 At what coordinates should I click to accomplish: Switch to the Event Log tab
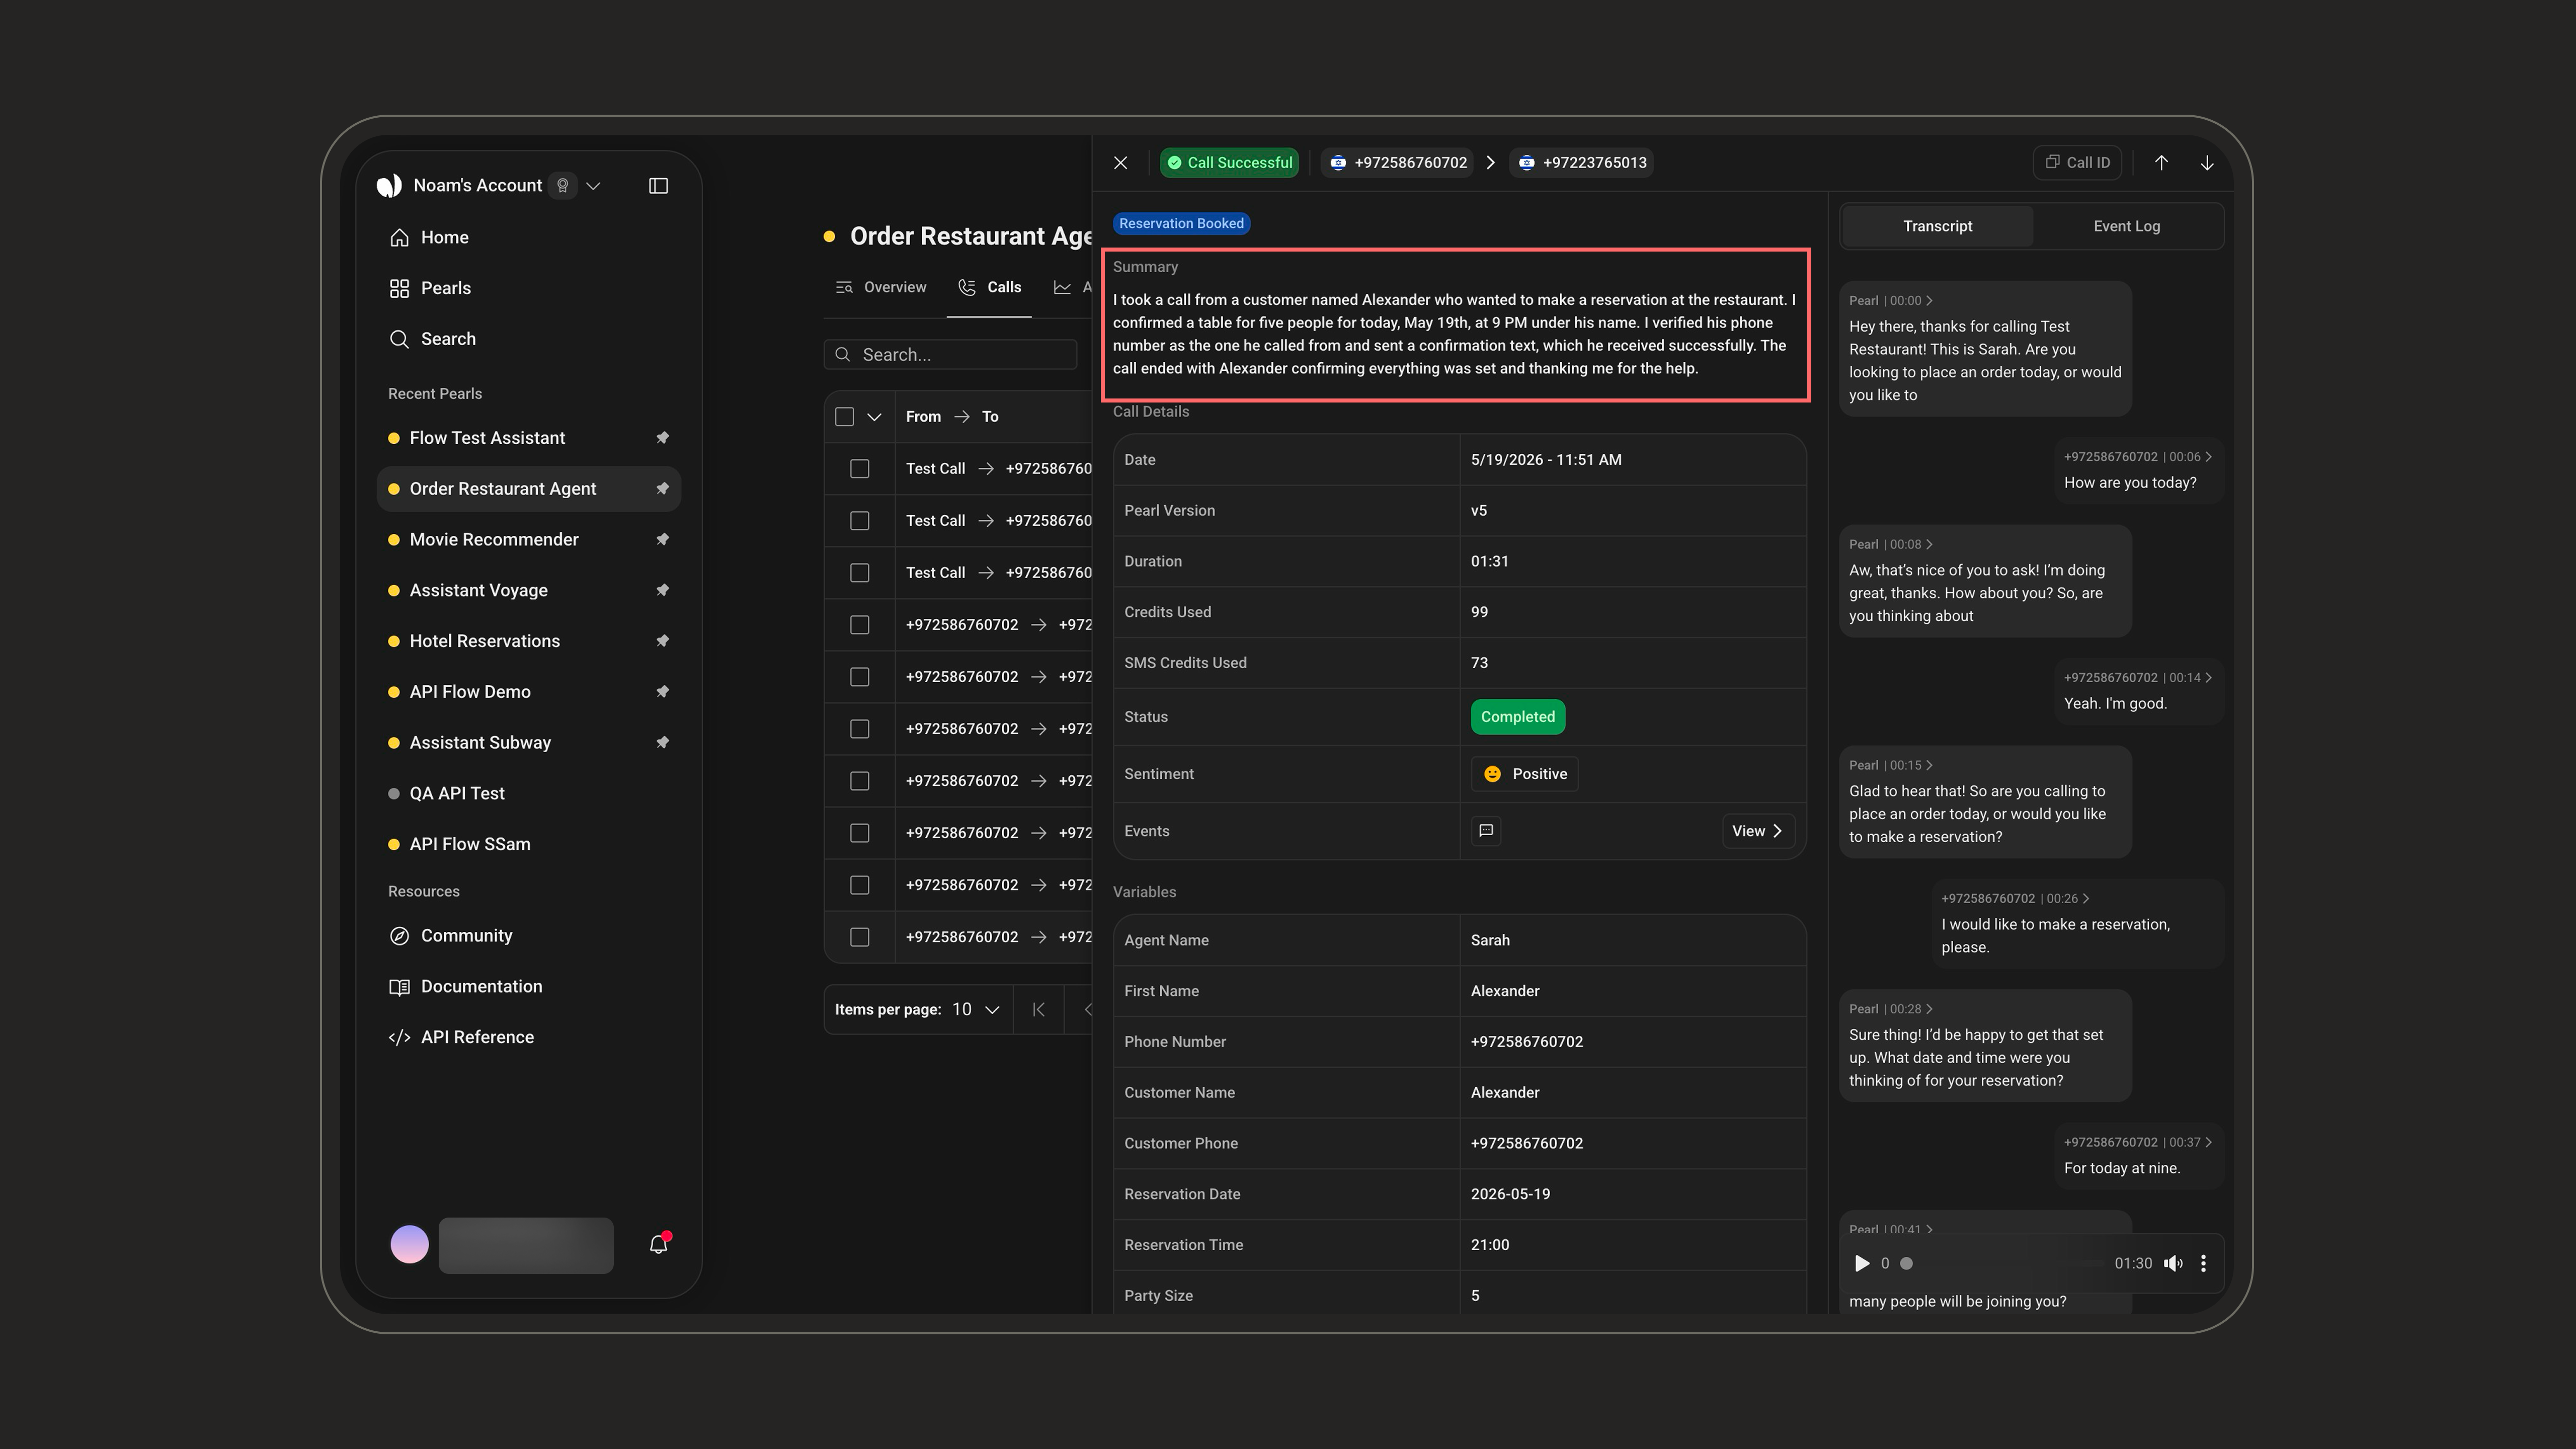tap(2127, 226)
